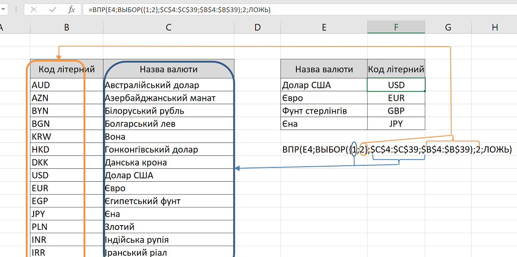Open the name box options dots
The height and width of the screenshot is (257, 517).
(x=16, y=9)
